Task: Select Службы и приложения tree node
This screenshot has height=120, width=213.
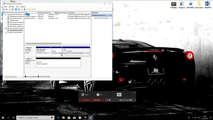Action: click(x=14, y=32)
